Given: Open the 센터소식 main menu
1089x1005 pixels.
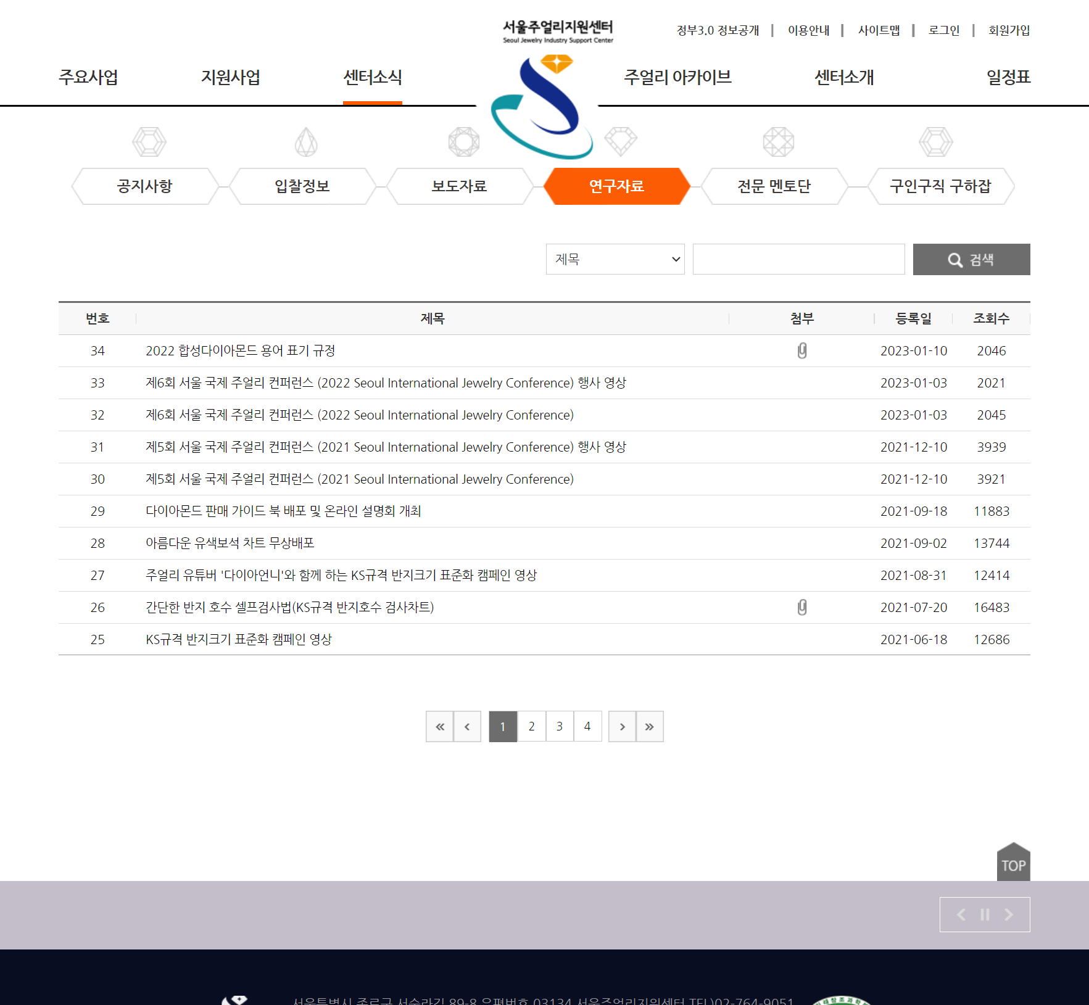Looking at the screenshot, I should (x=372, y=78).
